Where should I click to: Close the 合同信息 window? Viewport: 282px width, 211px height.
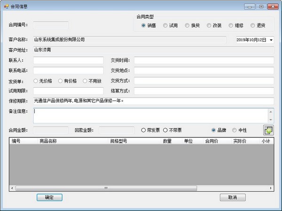pos(273,7)
